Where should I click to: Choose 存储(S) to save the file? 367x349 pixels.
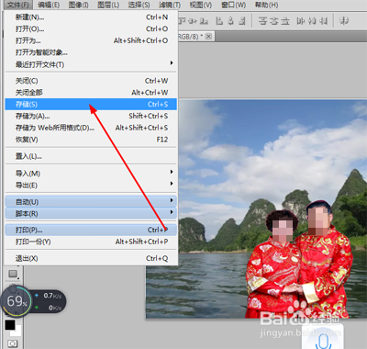91,104
